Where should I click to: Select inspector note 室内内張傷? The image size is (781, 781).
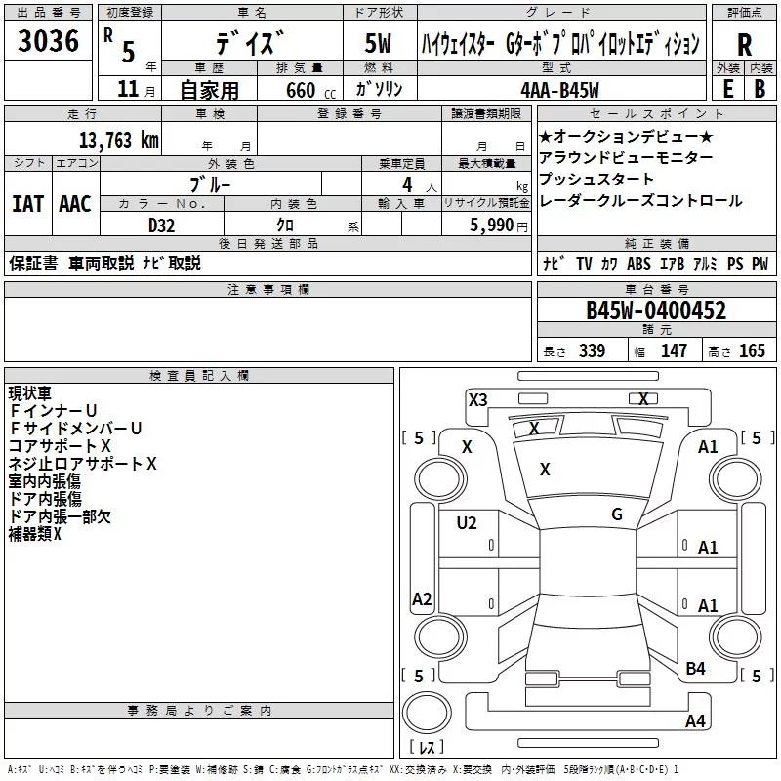click(45, 481)
